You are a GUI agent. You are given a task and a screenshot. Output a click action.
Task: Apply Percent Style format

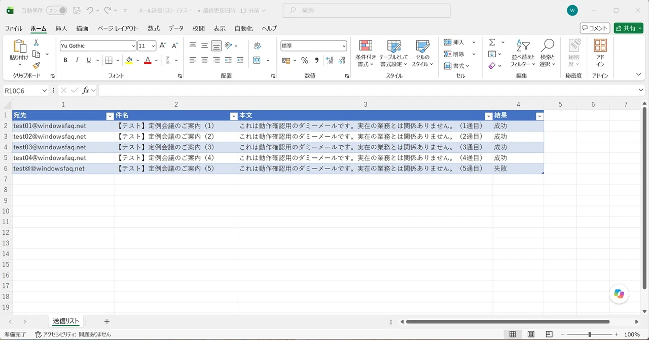[305, 60]
